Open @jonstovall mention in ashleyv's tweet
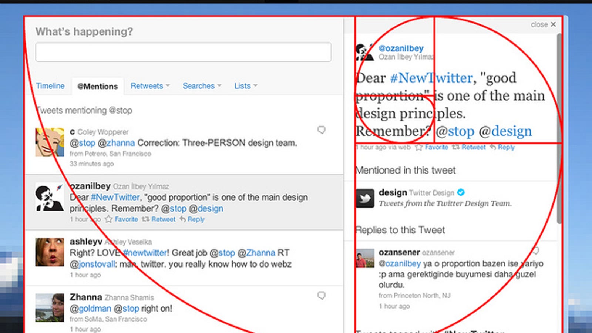 [x=92, y=264]
